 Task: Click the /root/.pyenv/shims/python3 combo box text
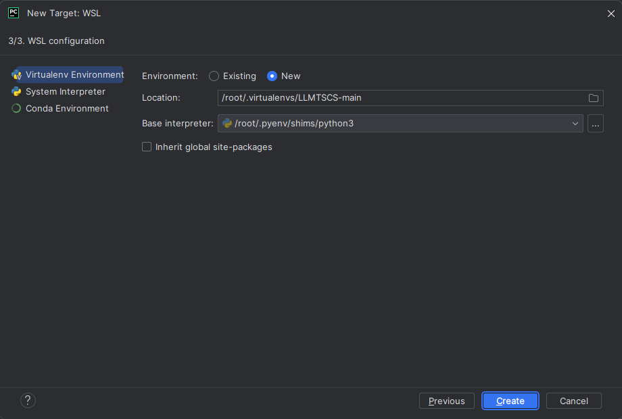point(294,124)
